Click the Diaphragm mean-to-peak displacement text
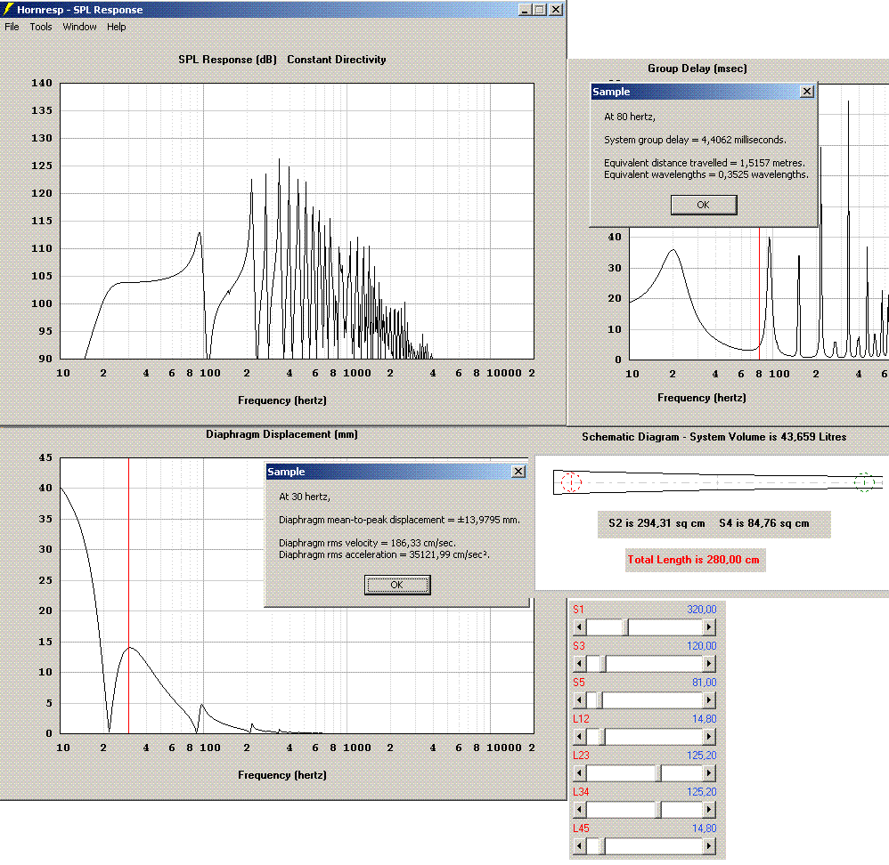 (x=400, y=520)
